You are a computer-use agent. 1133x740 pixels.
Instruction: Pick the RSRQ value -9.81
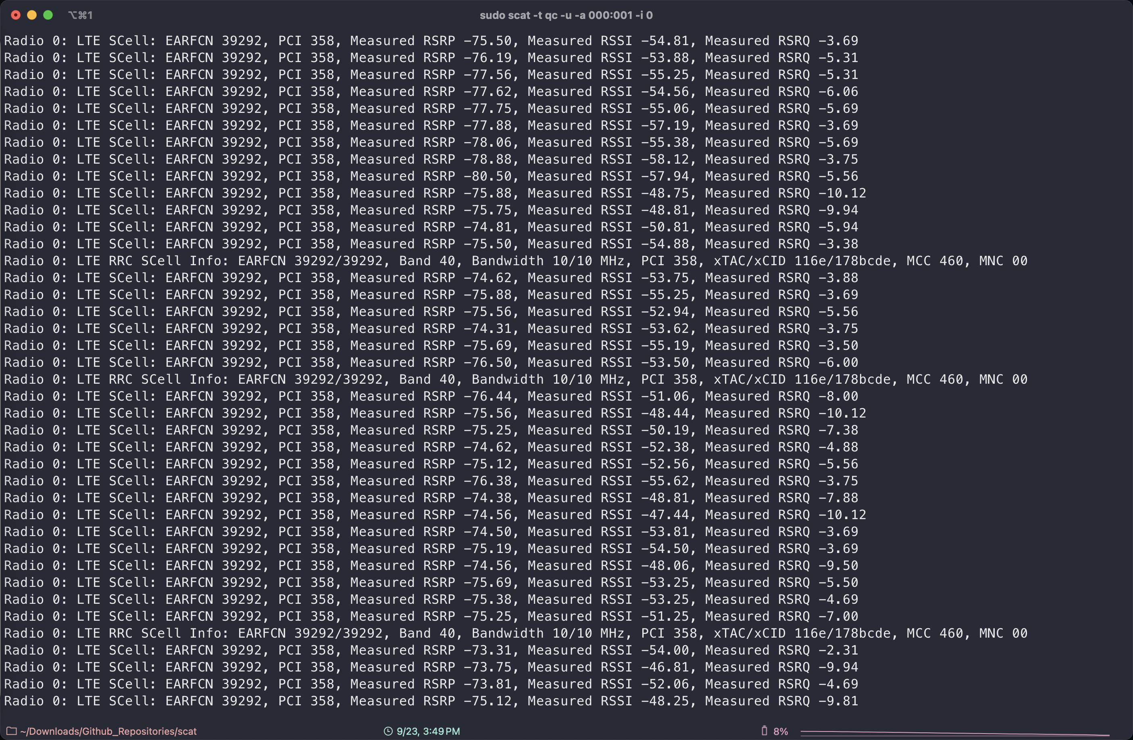click(838, 701)
